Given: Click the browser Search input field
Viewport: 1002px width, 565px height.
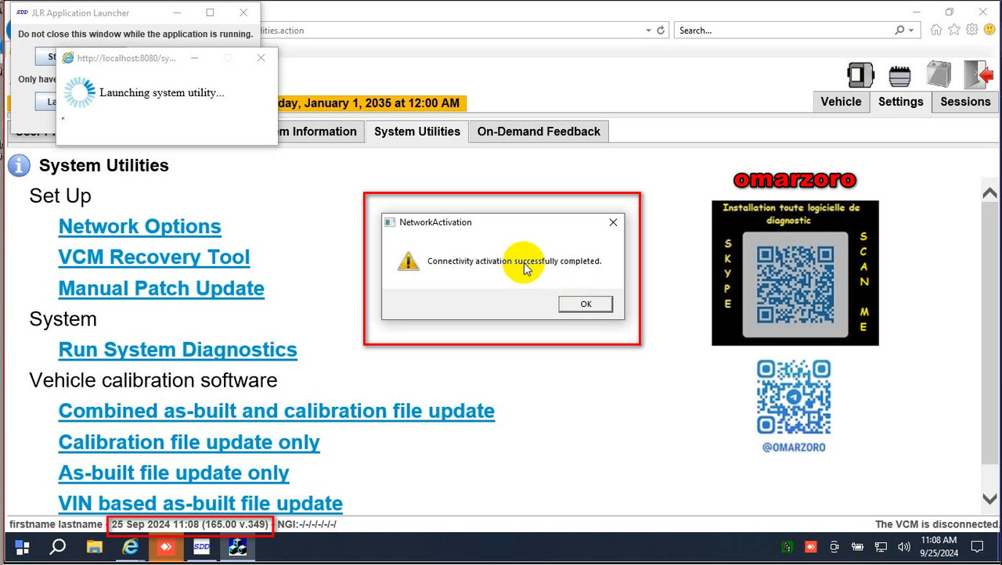Looking at the screenshot, I should 784,31.
